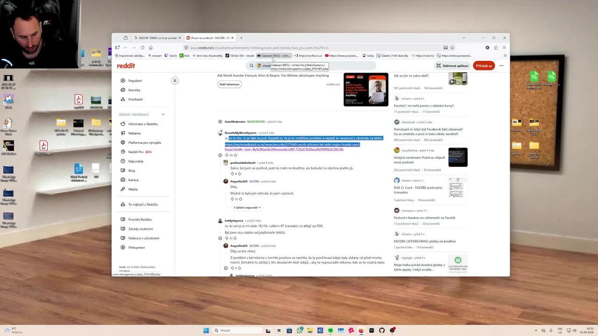Downvote the teddyslayerza comment
This screenshot has height=336, width=598.
click(235, 238)
